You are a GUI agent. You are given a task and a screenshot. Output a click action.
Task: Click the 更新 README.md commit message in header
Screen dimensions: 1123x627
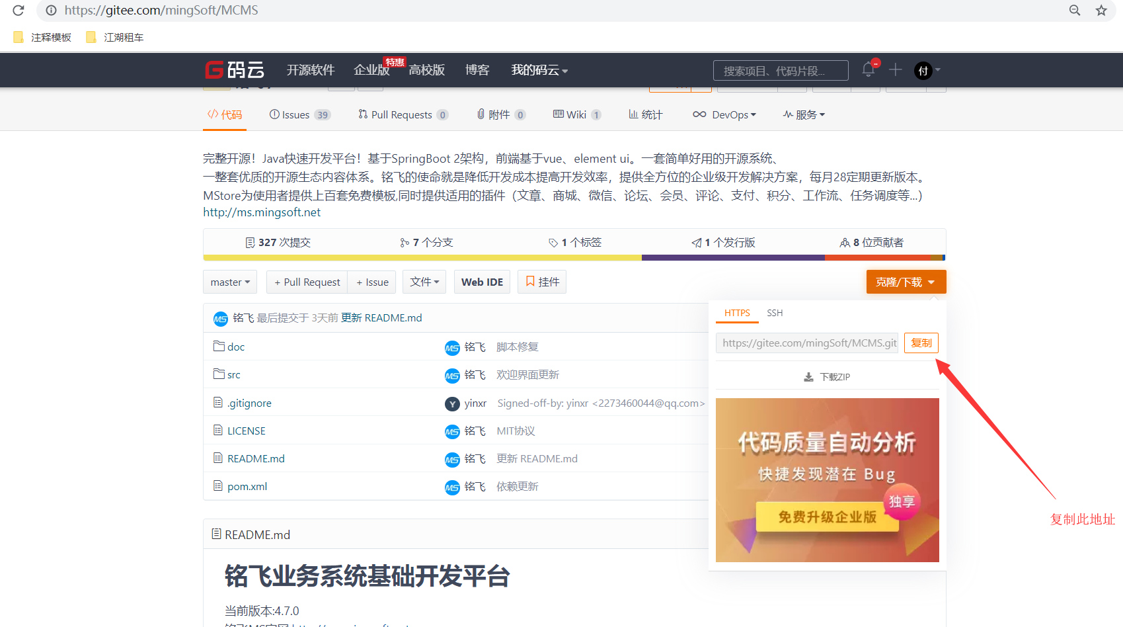click(381, 318)
